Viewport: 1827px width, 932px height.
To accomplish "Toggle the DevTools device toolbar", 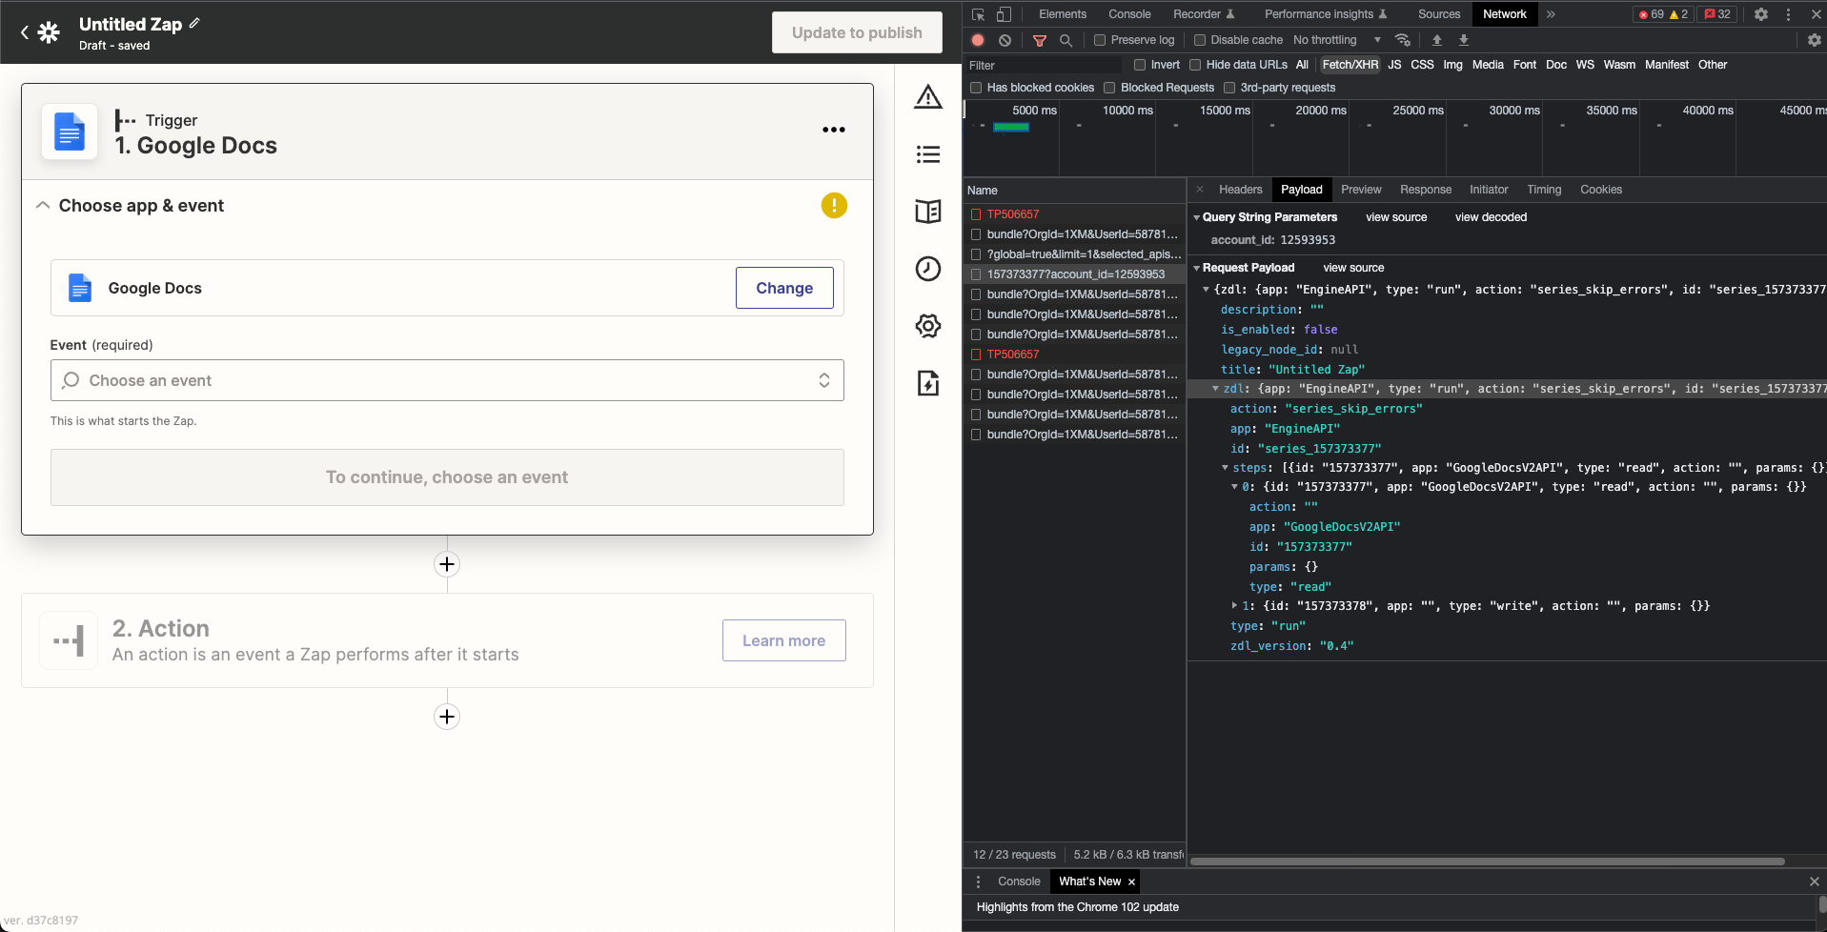I will click(x=1004, y=14).
